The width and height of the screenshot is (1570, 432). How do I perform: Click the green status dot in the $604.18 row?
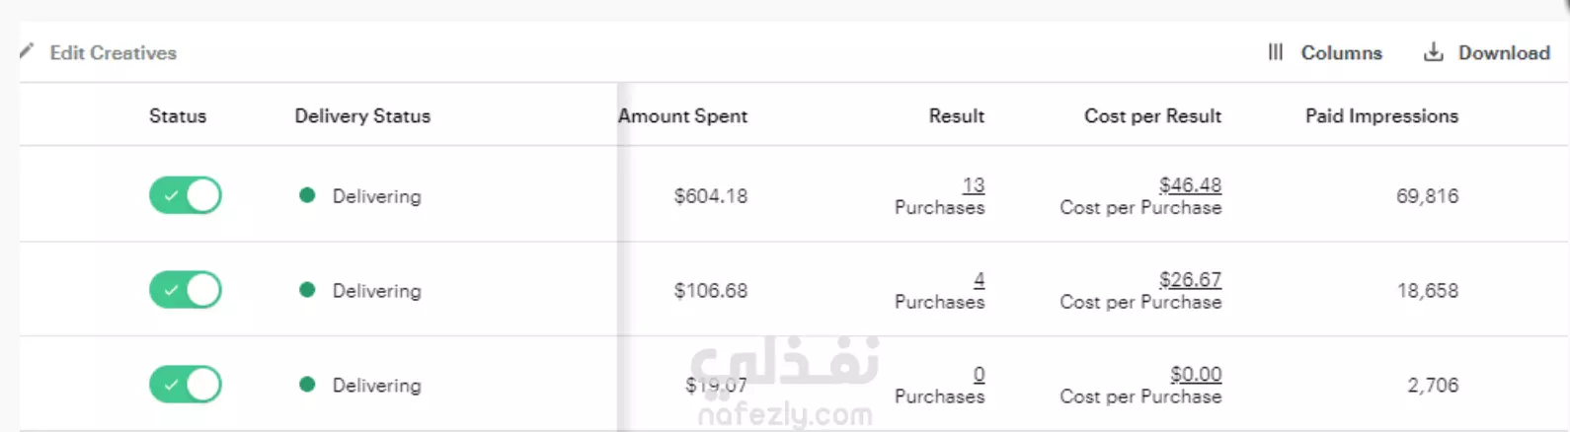click(x=307, y=195)
